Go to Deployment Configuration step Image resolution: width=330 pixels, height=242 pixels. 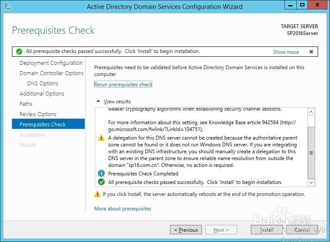click(51, 63)
